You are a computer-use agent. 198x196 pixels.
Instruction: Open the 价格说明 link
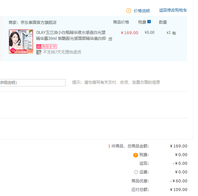point(142,11)
